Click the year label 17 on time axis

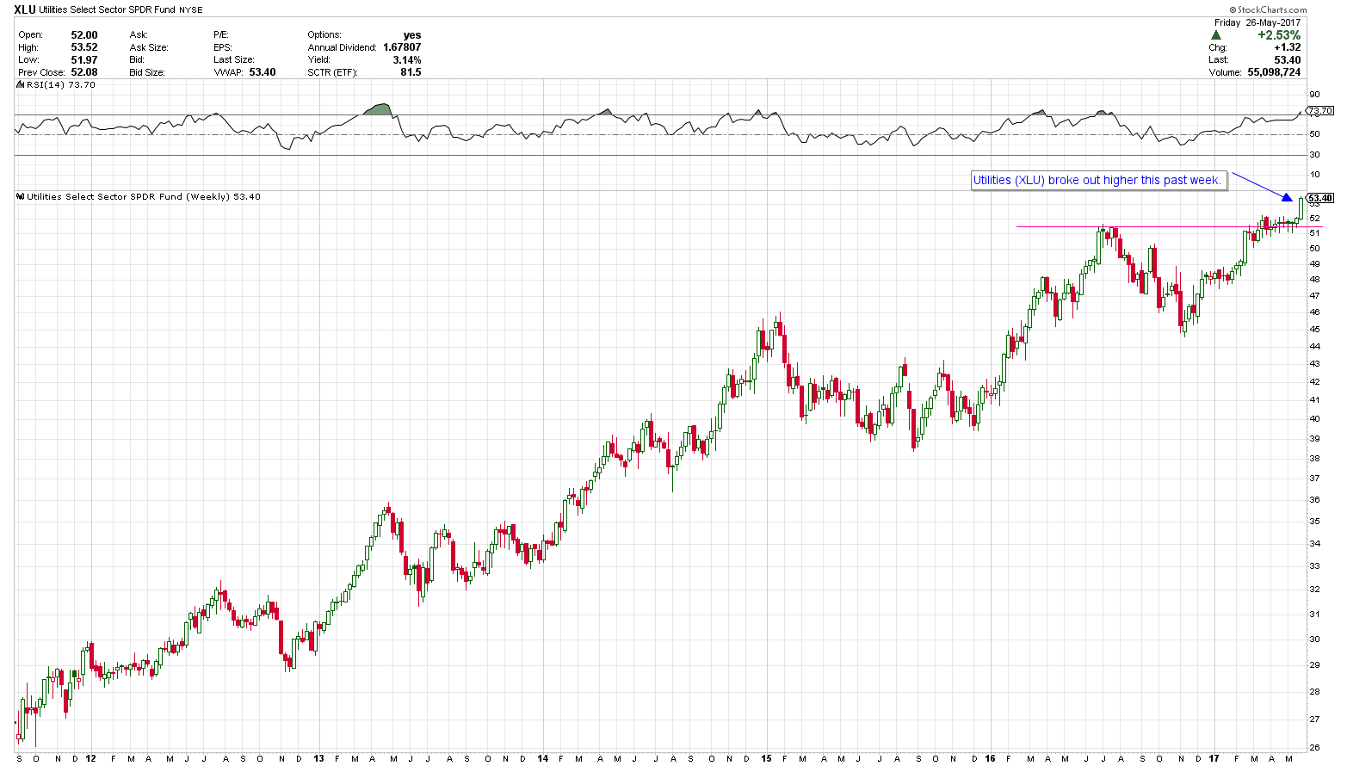pyautogui.click(x=1214, y=758)
